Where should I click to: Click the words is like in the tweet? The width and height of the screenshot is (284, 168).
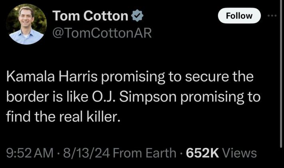point(66,97)
